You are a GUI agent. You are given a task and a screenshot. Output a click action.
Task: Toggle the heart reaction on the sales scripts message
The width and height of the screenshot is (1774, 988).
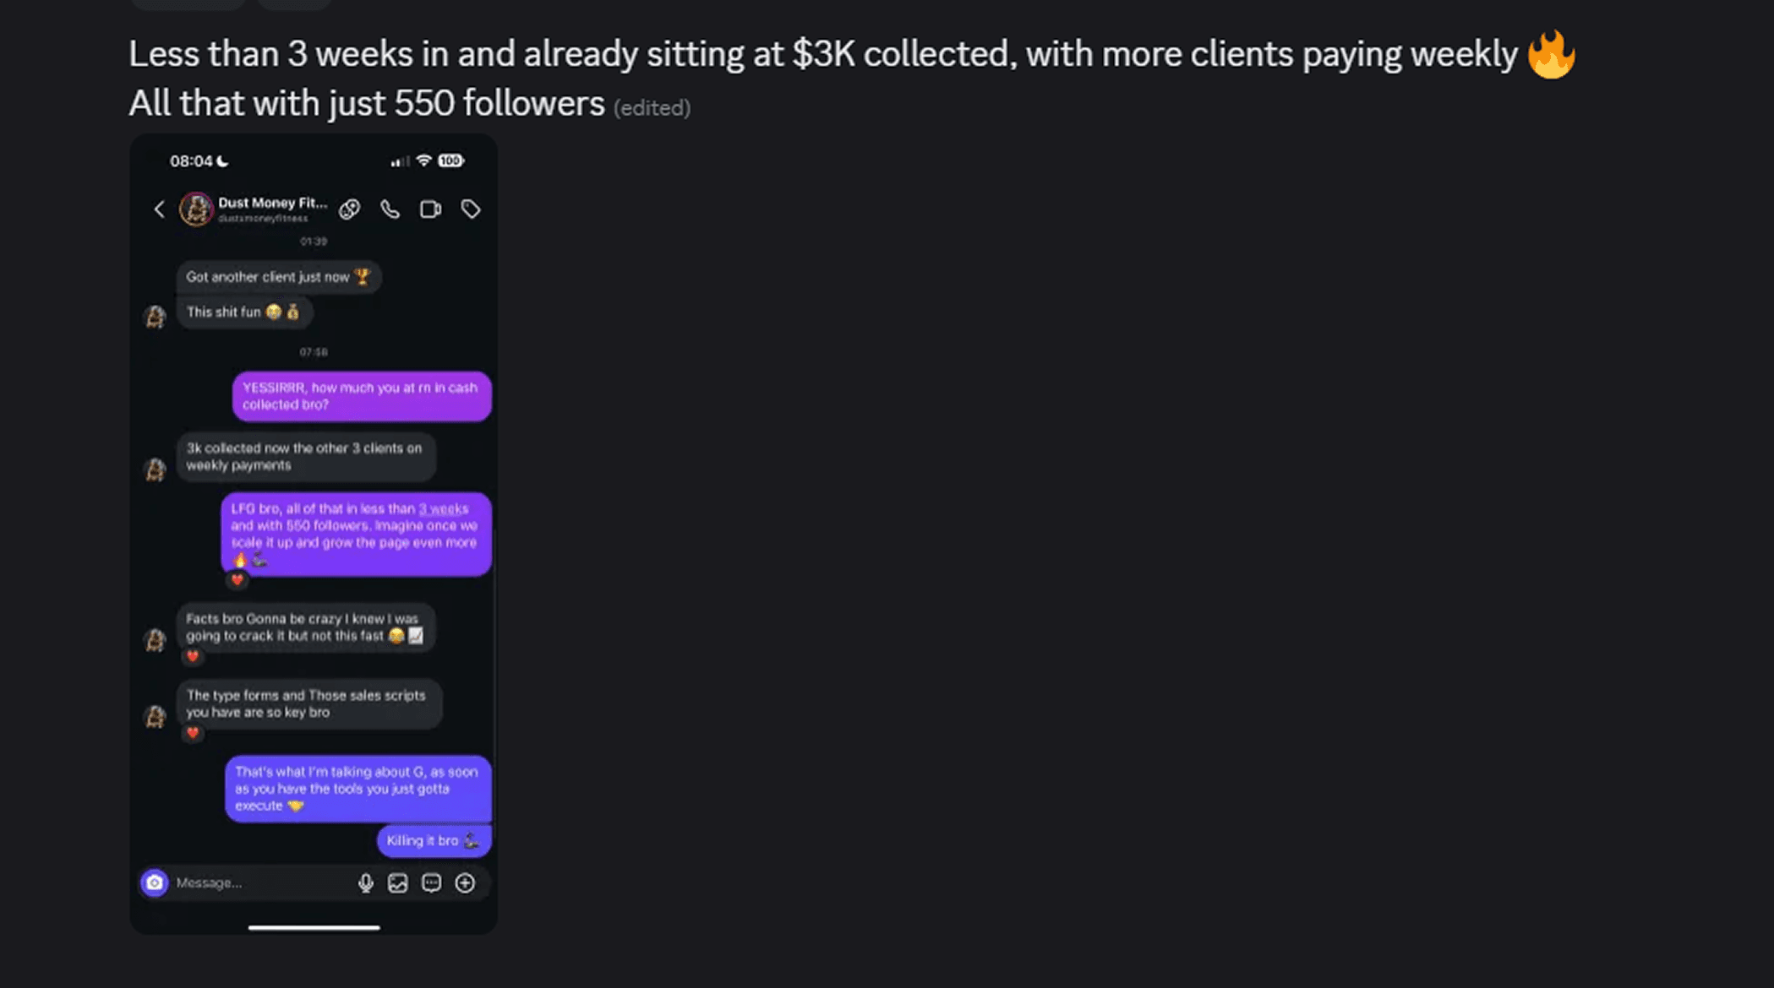[193, 734]
